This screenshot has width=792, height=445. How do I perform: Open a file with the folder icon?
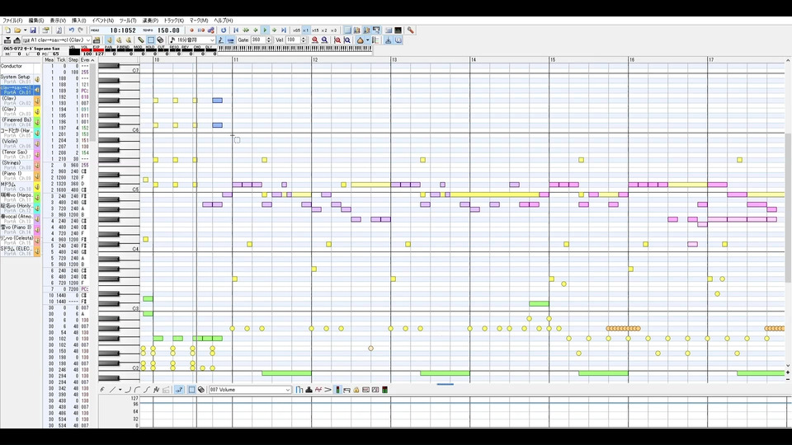click(x=17, y=30)
